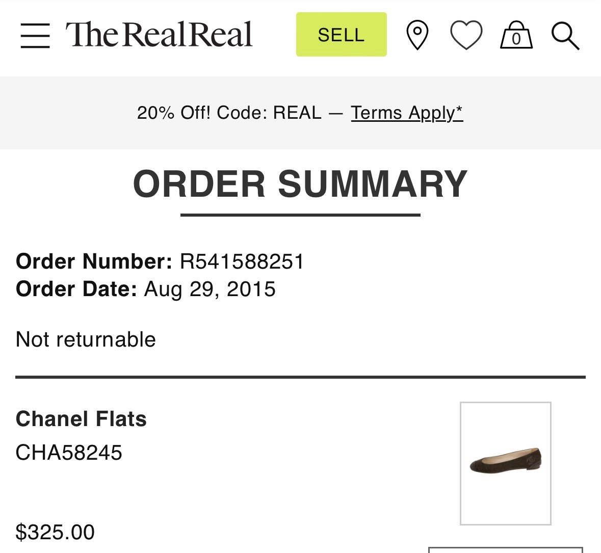This screenshot has height=553, width=601.
Task: Click the Order Date label
Action: 76,289
